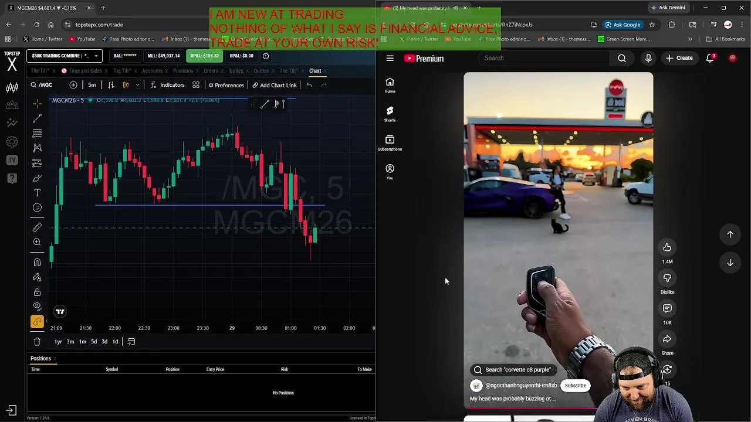The height and width of the screenshot is (422, 751).
Task: Open YouTube notifications bell
Action: 711,58
